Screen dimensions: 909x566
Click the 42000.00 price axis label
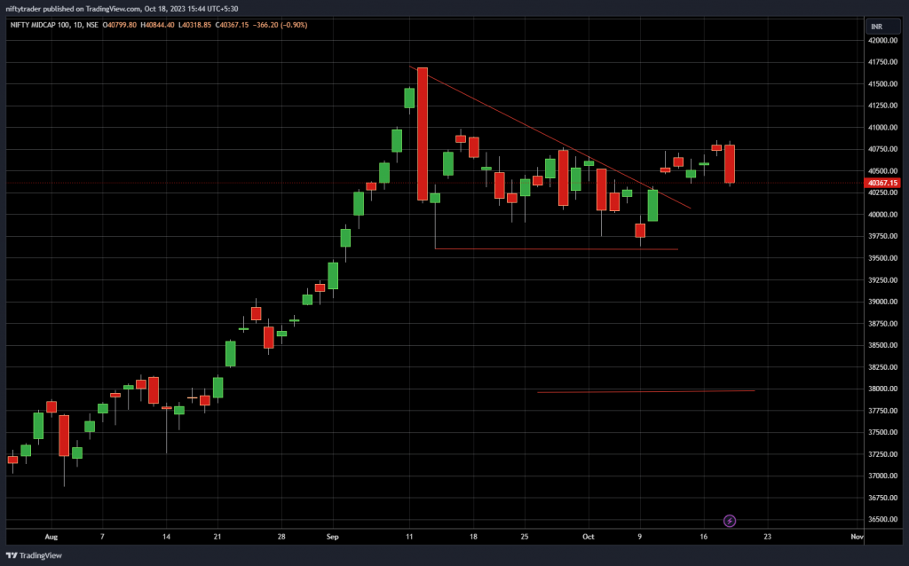(883, 41)
